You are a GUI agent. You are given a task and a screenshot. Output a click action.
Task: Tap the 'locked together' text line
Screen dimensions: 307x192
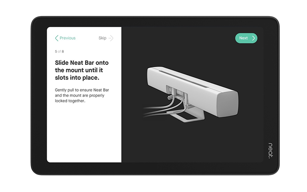(68, 102)
